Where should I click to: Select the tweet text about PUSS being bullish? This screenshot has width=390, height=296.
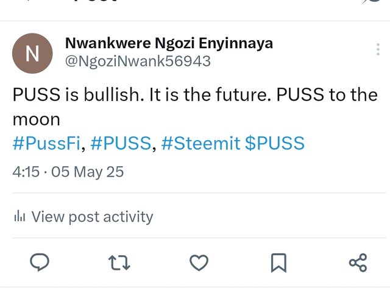[195, 107]
